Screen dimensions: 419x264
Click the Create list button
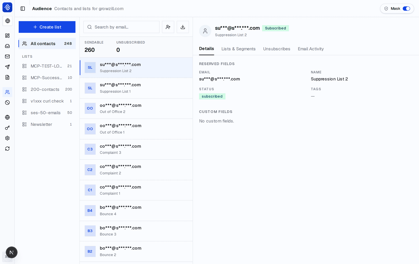pos(47,27)
